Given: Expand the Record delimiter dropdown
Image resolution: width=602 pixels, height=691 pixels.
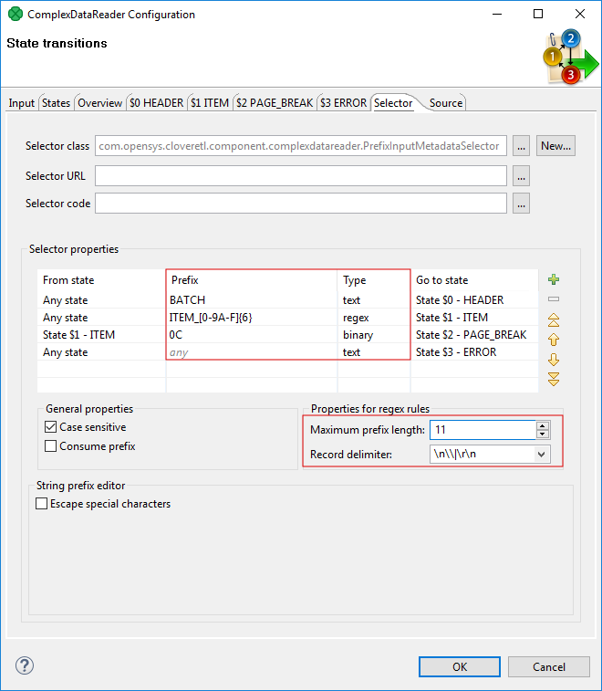Looking at the screenshot, I should (544, 454).
